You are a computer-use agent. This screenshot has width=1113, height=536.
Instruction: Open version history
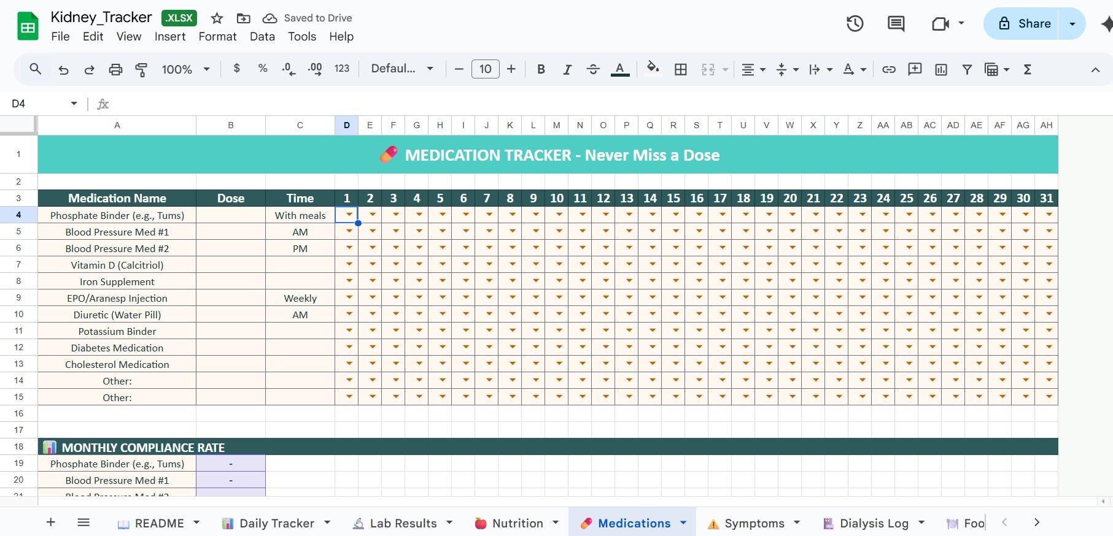click(855, 24)
